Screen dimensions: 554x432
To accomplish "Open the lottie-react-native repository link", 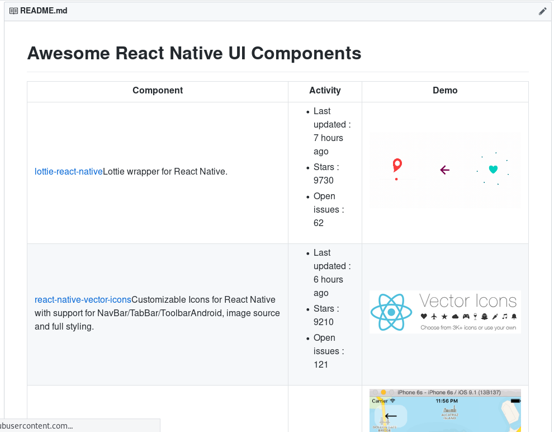I will coord(68,171).
